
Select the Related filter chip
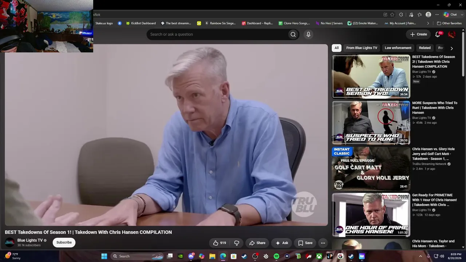point(424,48)
